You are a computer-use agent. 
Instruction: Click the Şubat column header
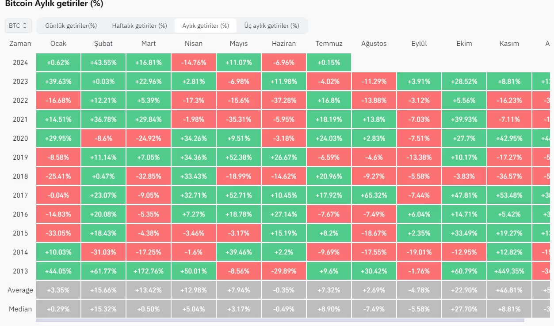pyautogui.click(x=103, y=43)
